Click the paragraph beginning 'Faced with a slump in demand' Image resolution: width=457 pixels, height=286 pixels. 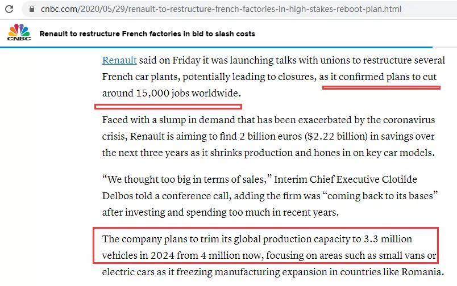tap(268, 136)
